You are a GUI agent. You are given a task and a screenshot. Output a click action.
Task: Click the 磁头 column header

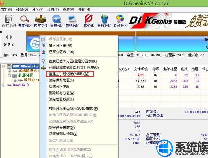click(x=184, y=69)
